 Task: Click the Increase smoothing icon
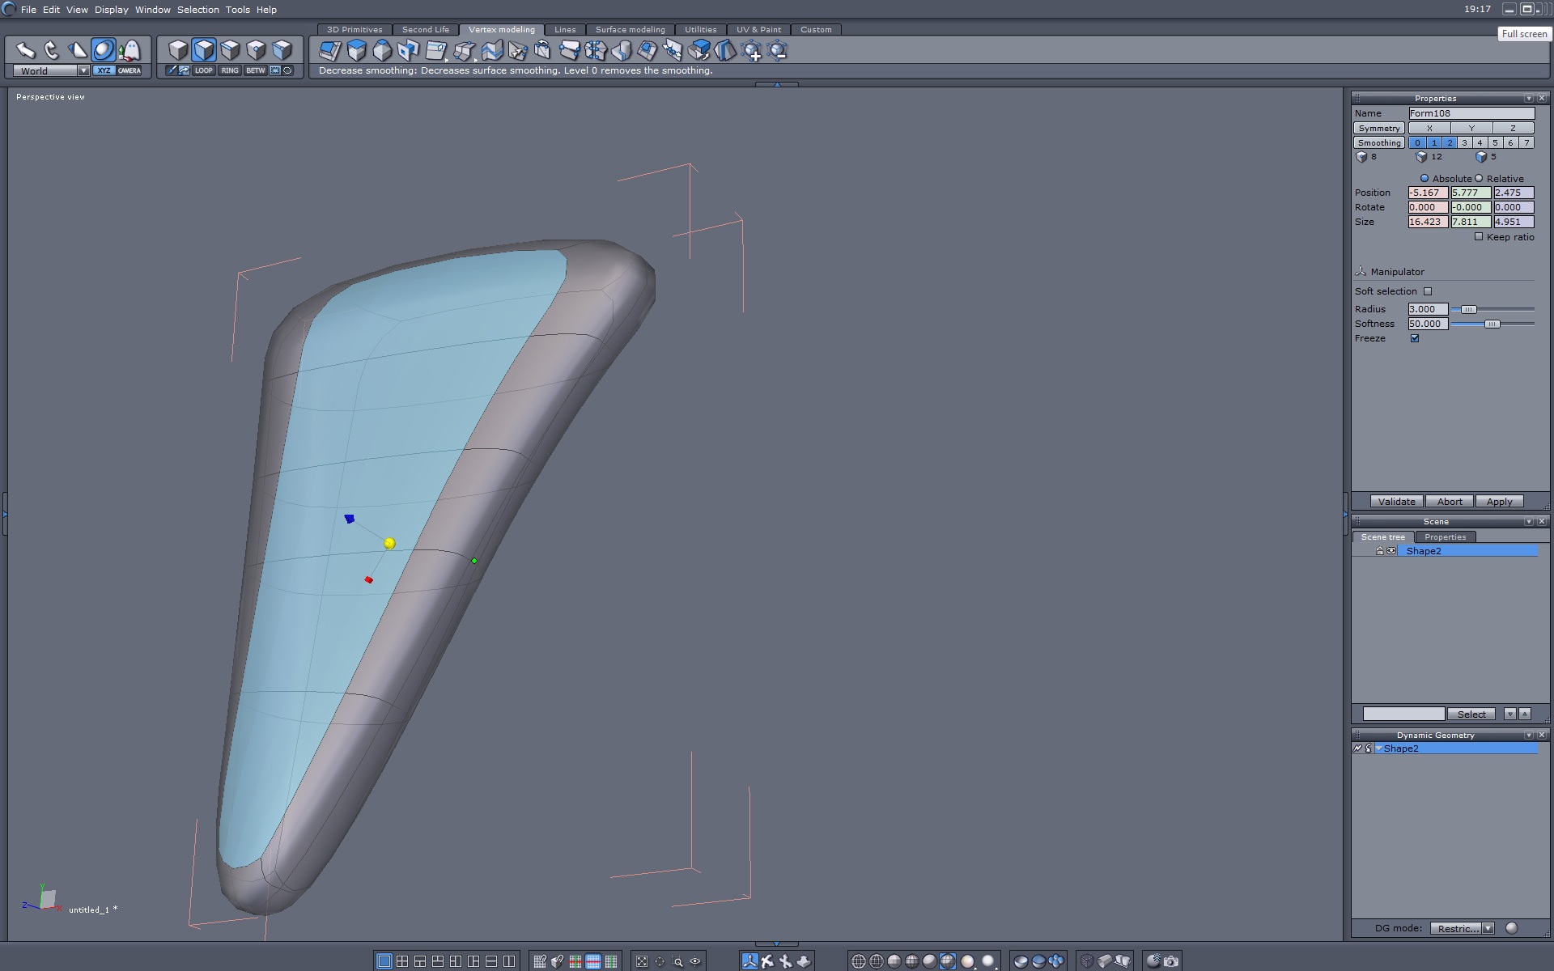tap(752, 51)
